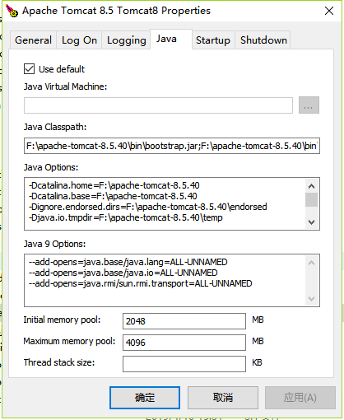Click java.io add-opens line in Java 9 Options
The width and height of the screenshot is (344, 420).
[123, 273]
